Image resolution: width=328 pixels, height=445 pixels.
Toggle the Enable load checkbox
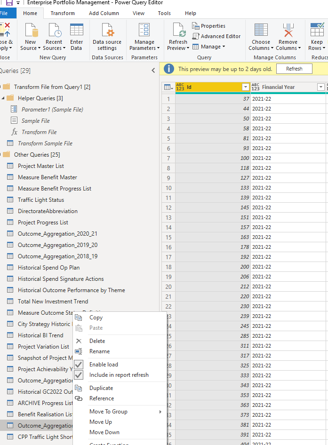click(79, 365)
